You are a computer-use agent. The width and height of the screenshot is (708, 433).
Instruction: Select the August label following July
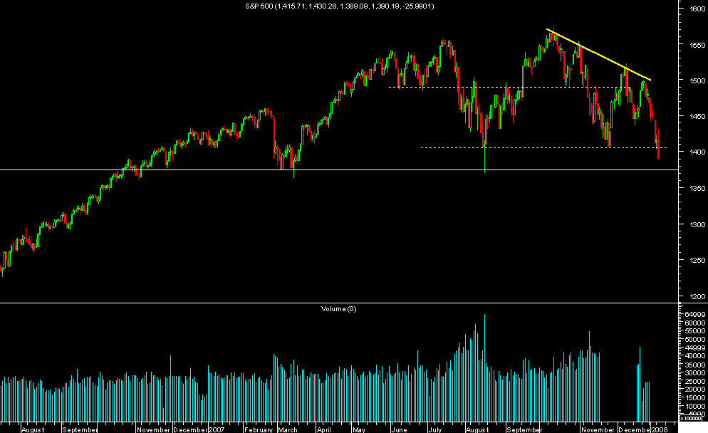[477, 429]
